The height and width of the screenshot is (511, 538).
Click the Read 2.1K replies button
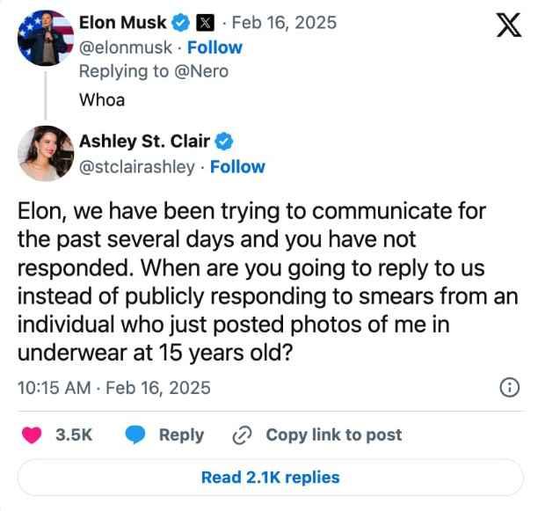click(x=270, y=478)
